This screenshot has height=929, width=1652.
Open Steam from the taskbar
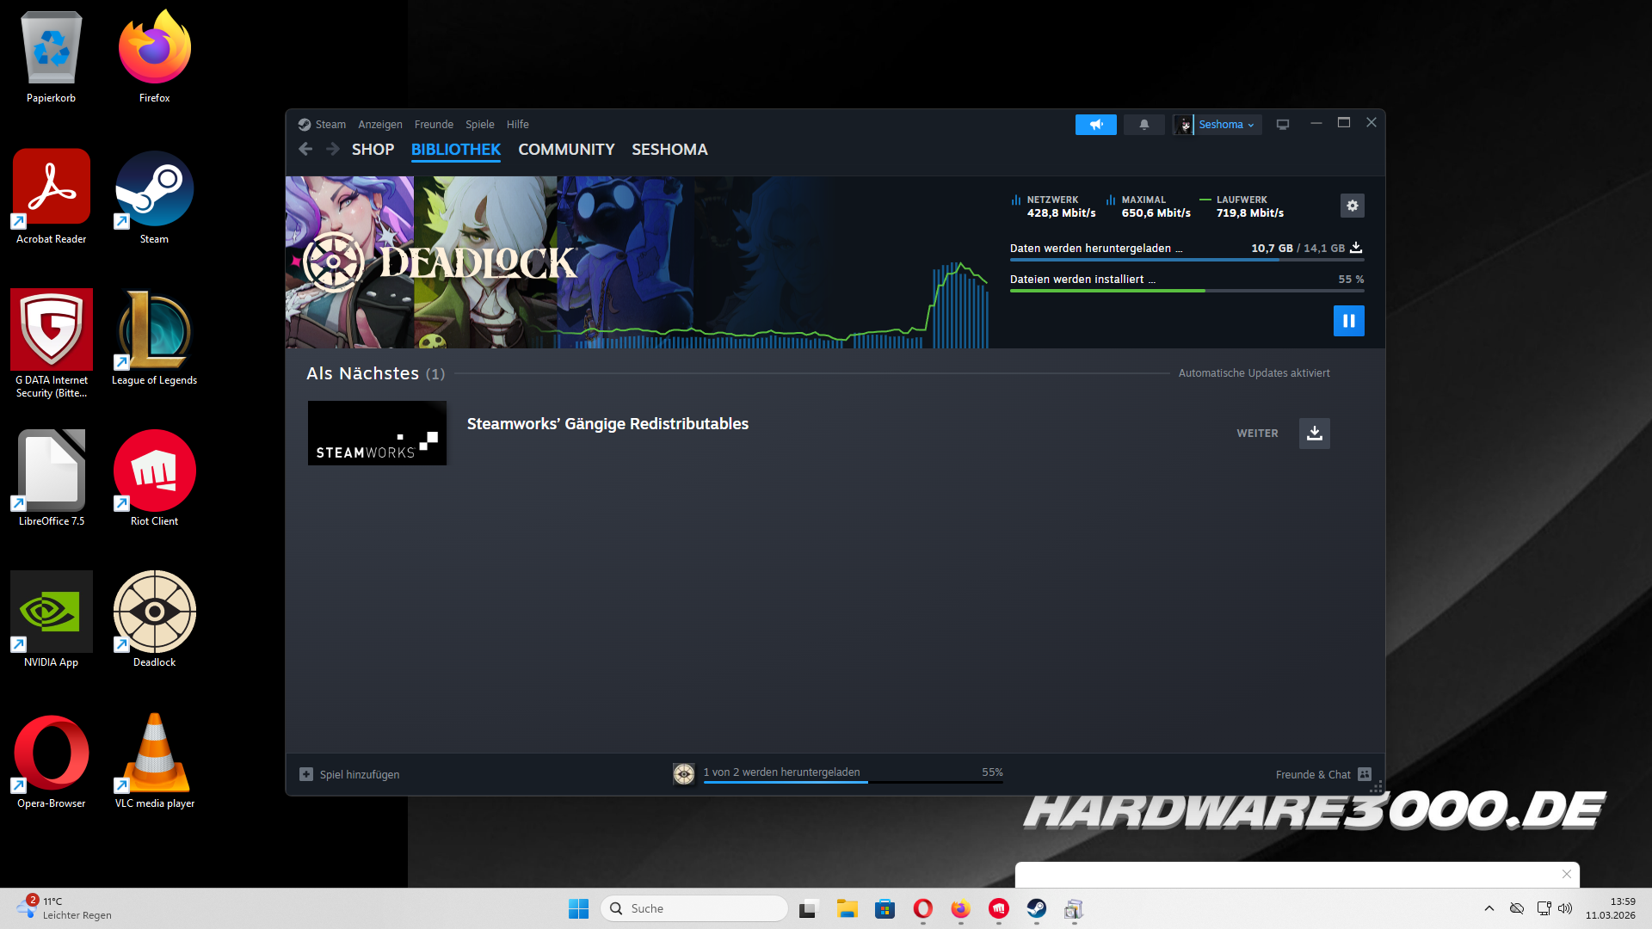click(x=1036, y=908)
